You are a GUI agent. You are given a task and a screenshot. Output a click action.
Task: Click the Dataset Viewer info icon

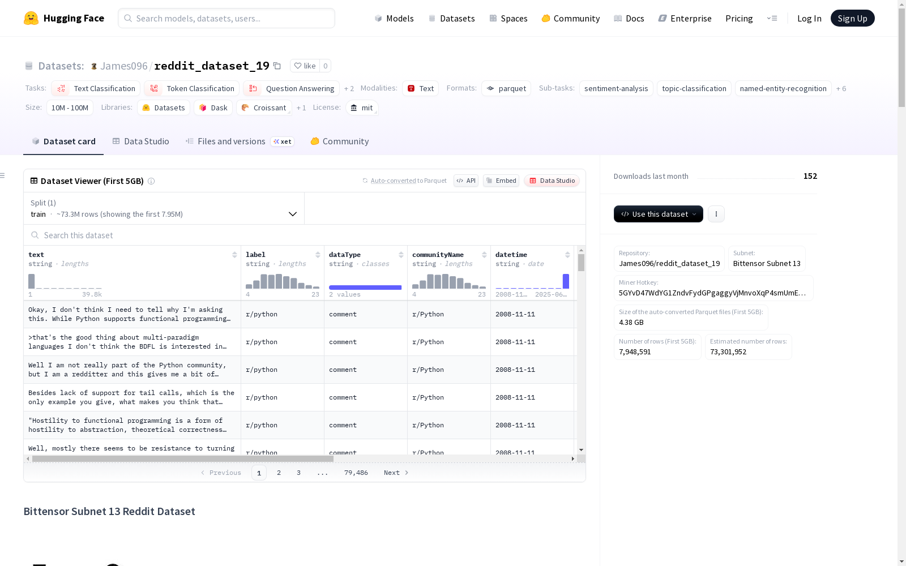tap(151, 181)
